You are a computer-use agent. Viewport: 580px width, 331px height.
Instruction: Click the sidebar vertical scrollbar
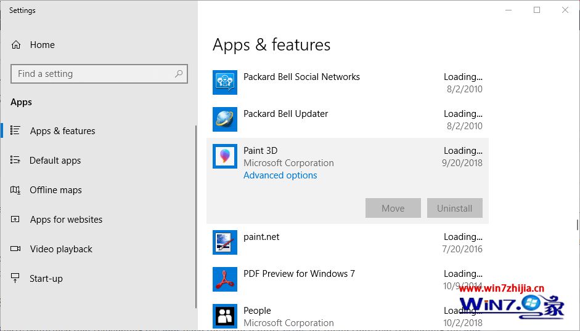click(195, 217)
